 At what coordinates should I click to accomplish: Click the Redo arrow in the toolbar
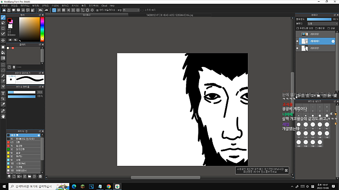point(46,10)
